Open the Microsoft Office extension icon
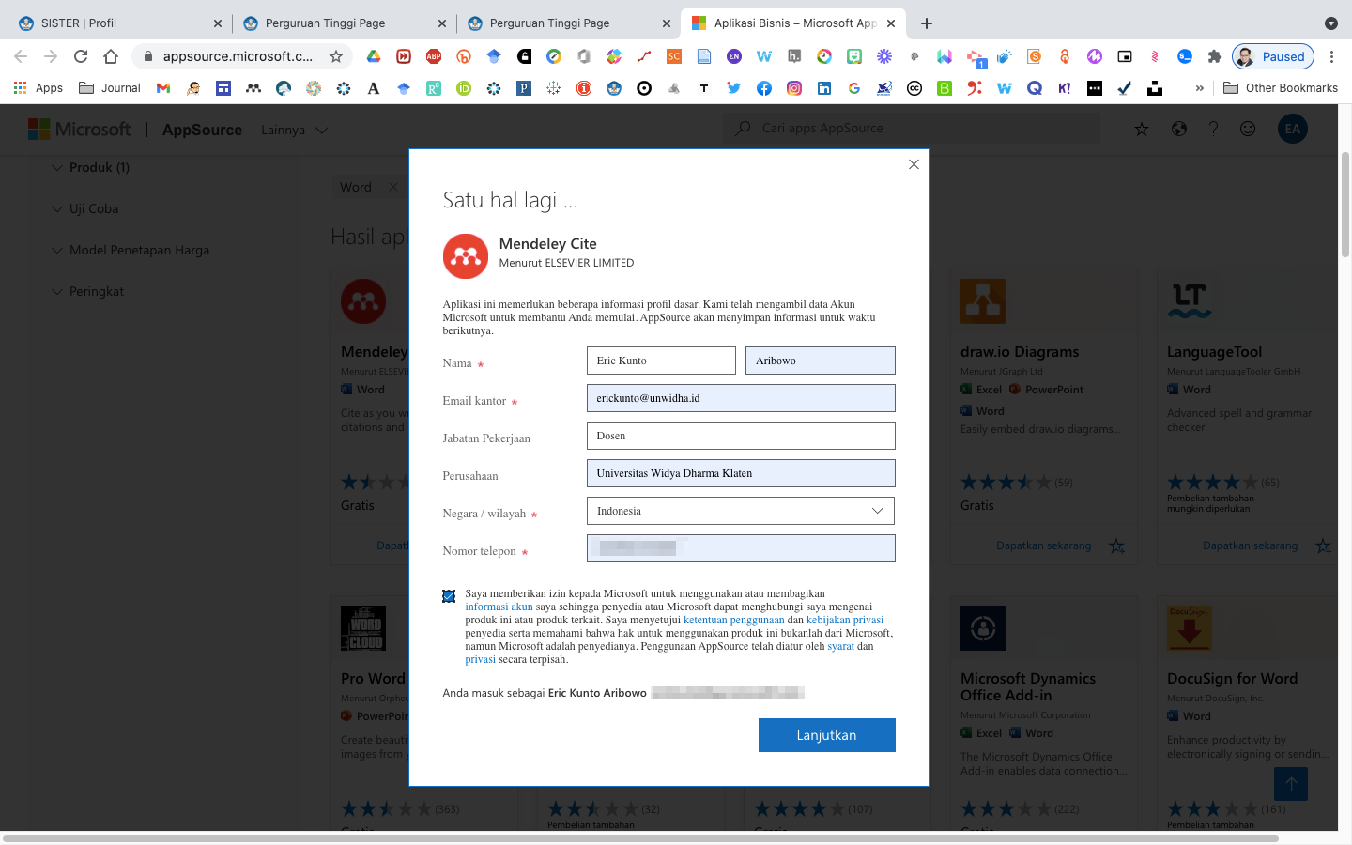 tap(583, 56)
